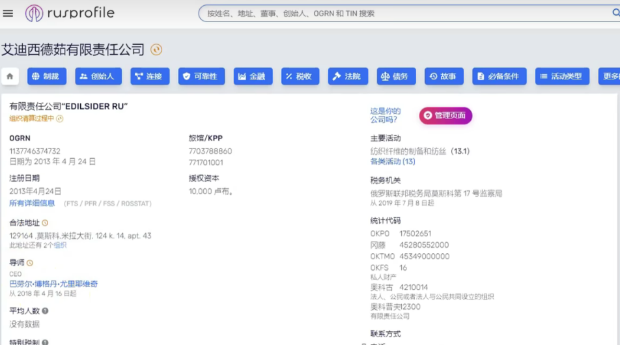Open the 创始人 tab
Viewport: 620px width, 345px height.
(x=98, y=76)
